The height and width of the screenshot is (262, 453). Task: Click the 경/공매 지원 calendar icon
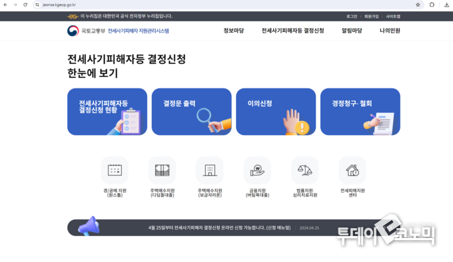tap(115, 170)
